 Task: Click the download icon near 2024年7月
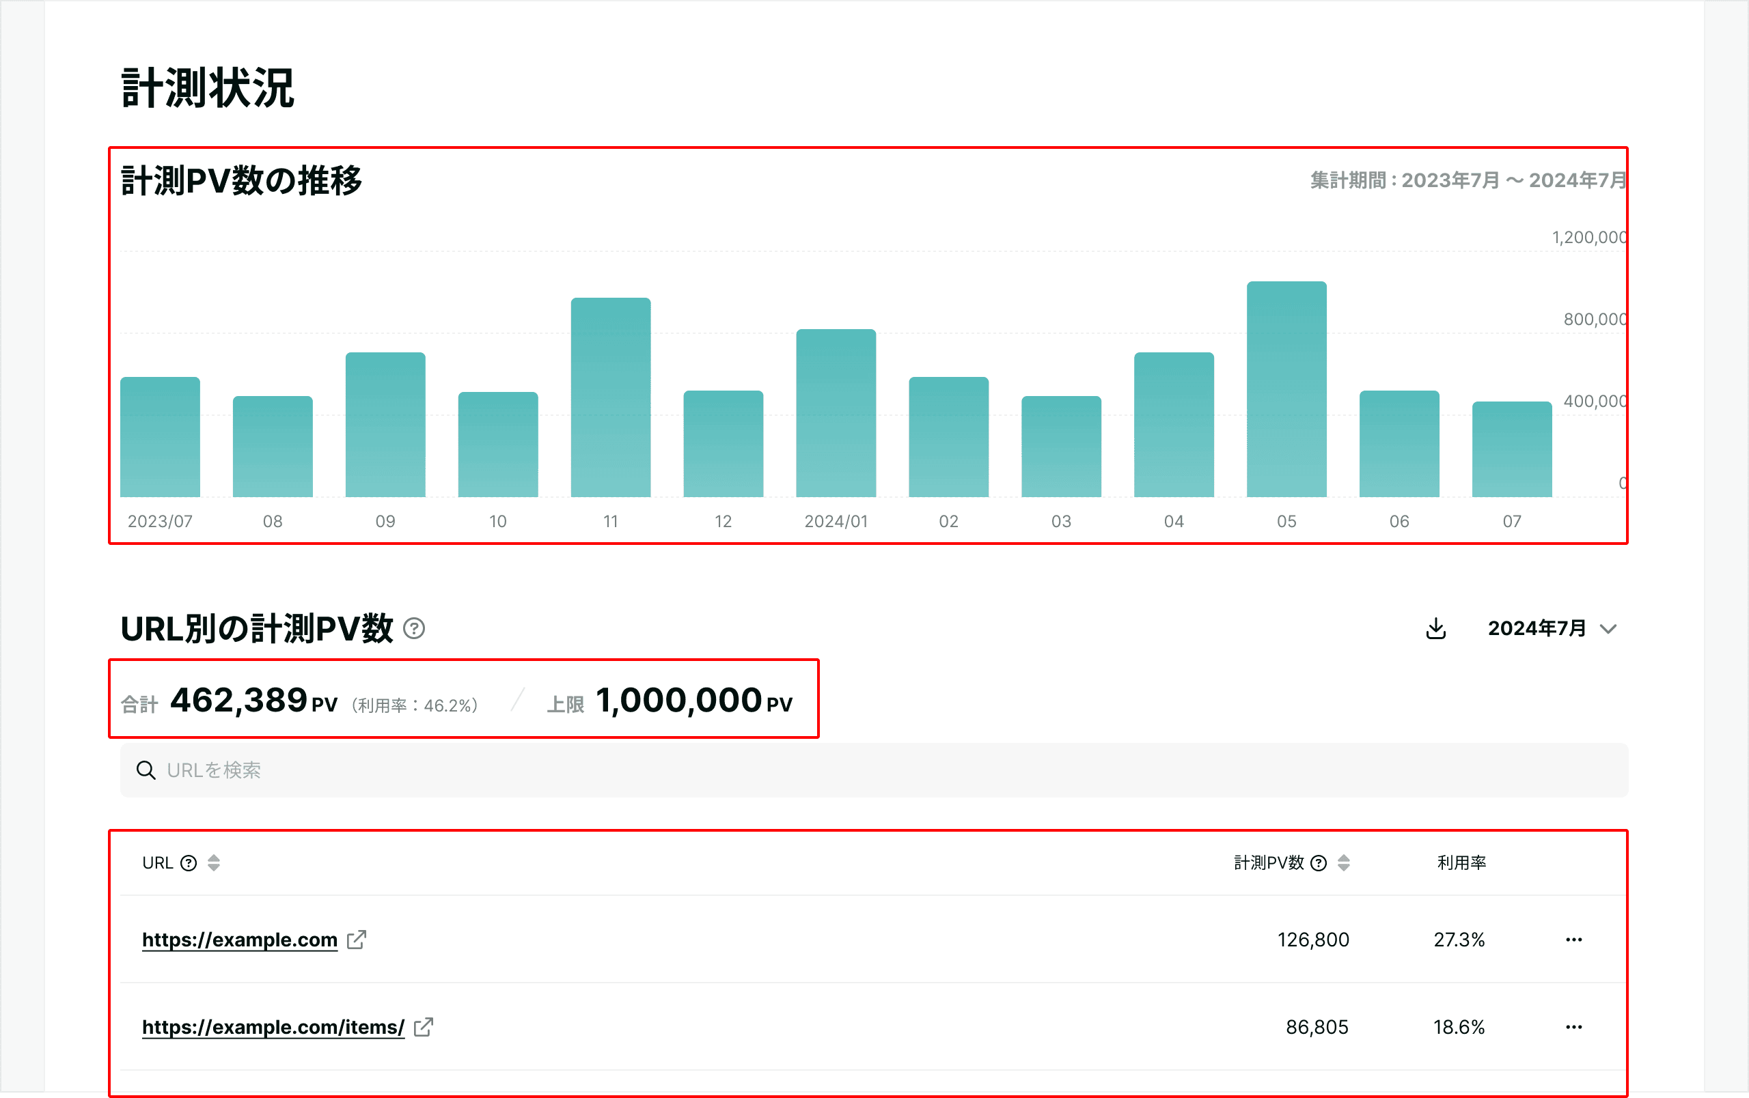click(1435, 628)
